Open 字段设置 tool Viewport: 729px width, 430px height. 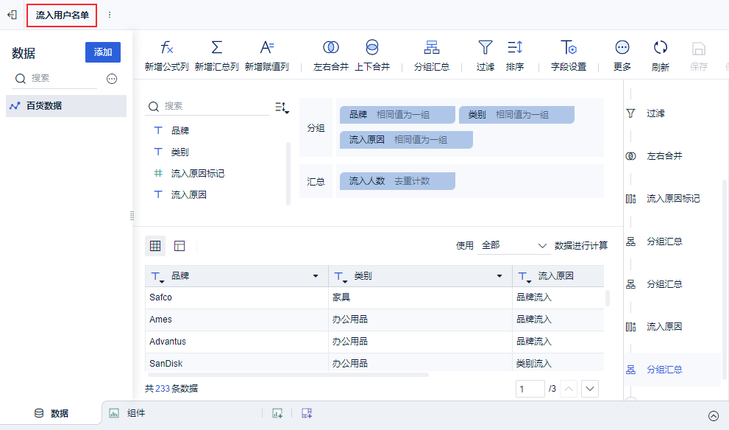569,56
